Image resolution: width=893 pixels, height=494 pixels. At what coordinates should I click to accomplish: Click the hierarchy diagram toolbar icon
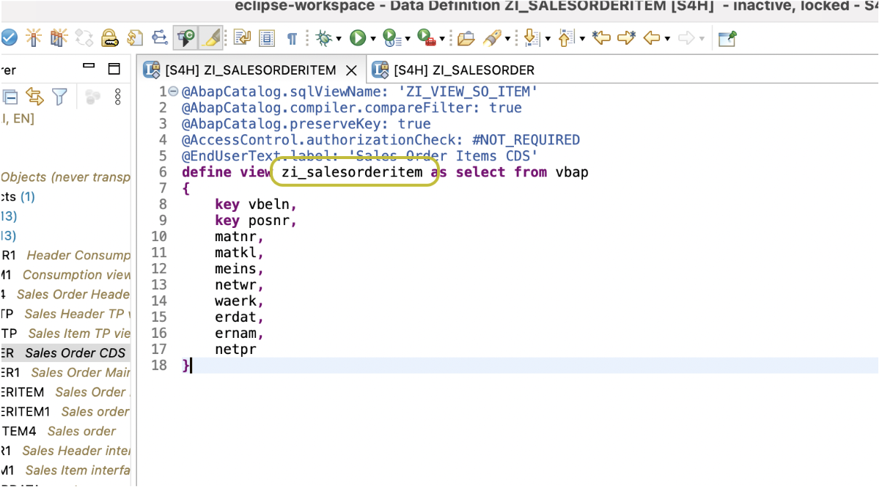160,37
